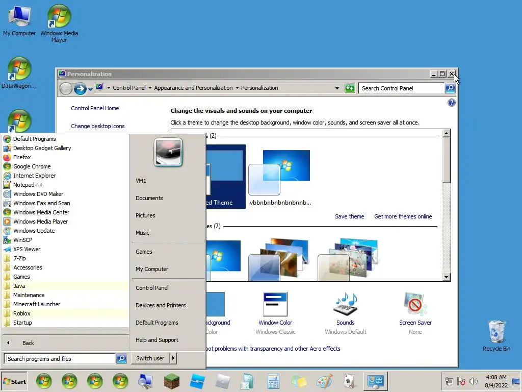The image size is (522, 392).
Task: Click the Minecraft grass block taskbar icon
Action: click(171, 381)
